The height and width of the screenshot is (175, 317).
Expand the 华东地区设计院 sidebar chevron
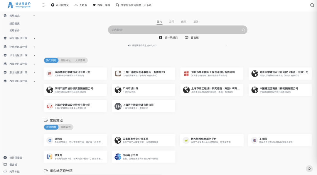point(34,38)
